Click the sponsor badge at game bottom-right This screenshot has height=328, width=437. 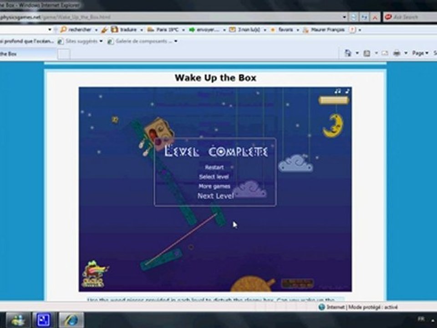[297, 283]
